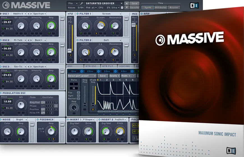Click the OSC1 Amp knob
Viewport: 244px width, 157px height.
pos(51,26)
